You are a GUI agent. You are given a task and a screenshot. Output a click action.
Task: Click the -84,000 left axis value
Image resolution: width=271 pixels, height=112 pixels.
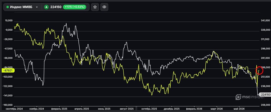click(x=9, y=67)
